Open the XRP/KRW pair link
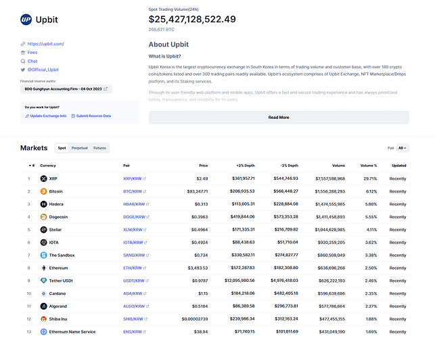435x338 pixels. (134, 178)
